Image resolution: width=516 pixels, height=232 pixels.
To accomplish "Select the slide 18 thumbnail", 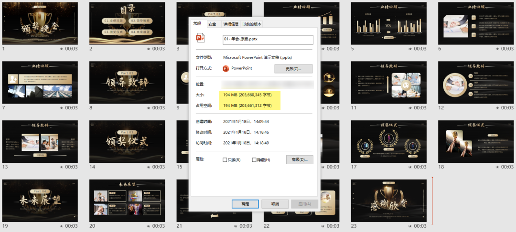I will pyautogui.click(x=476, y=142).
